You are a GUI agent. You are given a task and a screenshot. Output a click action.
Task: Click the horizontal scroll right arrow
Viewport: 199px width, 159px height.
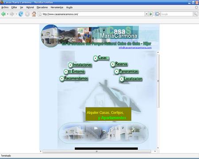click(155, 151)
